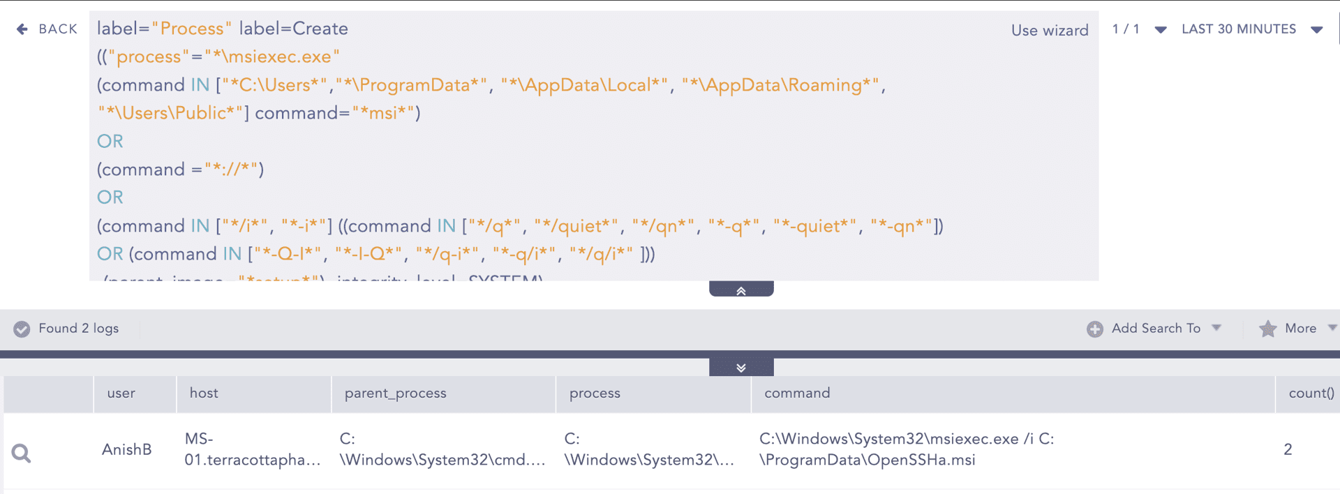Click the parent_process column header
Image resolution: width=1340 pixels, height=494 pixels.
(x=395, y=394)
